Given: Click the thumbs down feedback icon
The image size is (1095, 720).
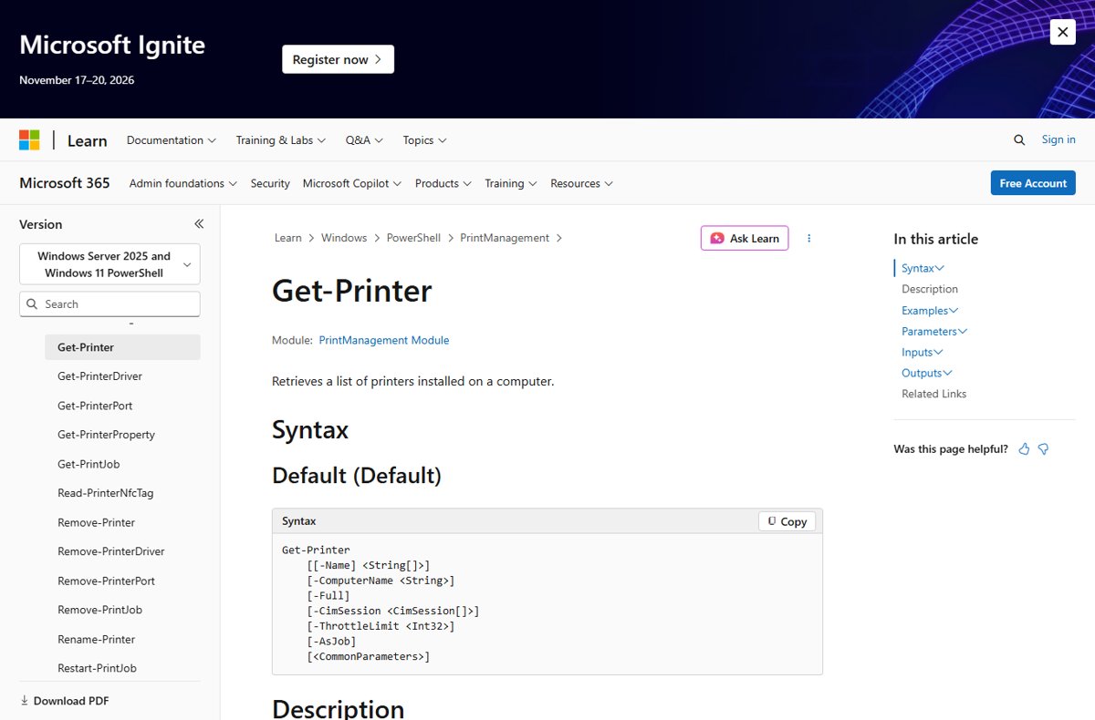Looking at the screenshot, I should [1044, 449].
